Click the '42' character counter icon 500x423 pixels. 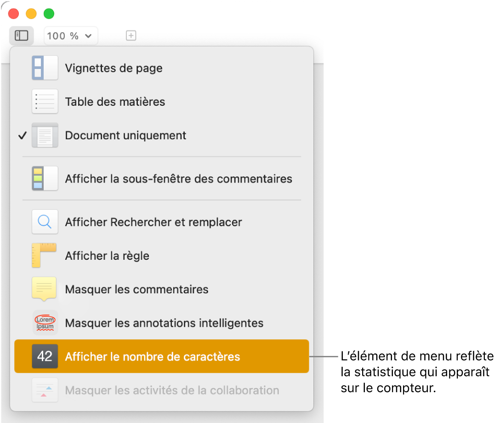pos(45,356)
